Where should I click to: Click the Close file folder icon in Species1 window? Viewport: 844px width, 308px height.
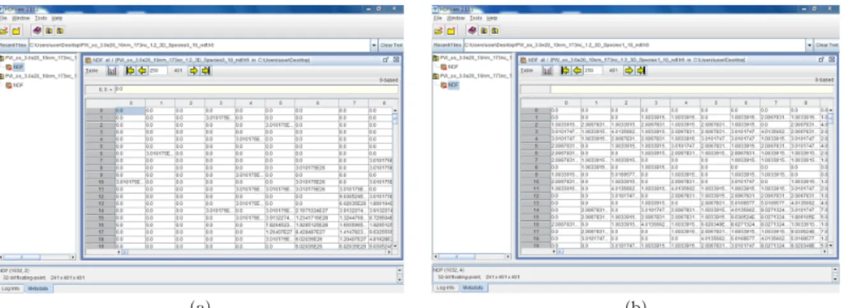point(450,30)
